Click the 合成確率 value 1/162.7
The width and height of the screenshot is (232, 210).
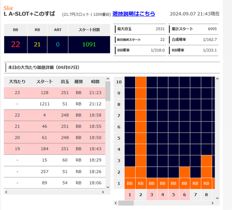210,39
